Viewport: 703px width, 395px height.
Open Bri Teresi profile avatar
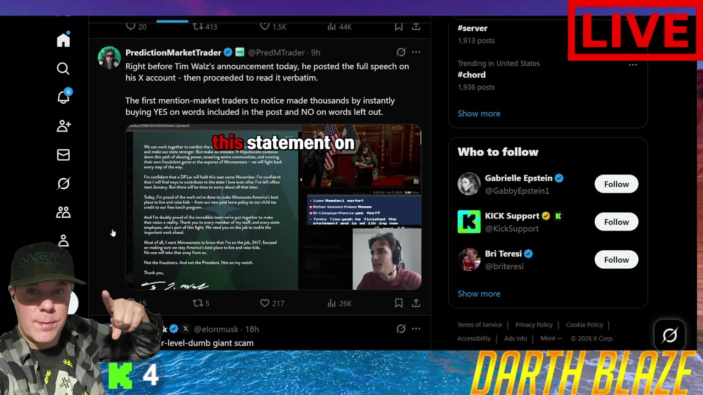[x=468, y=259]
